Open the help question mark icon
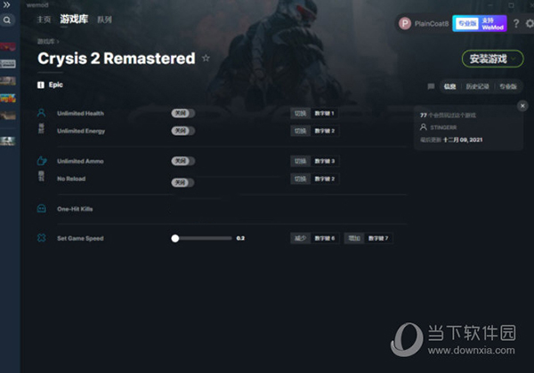 click(516, 23)
